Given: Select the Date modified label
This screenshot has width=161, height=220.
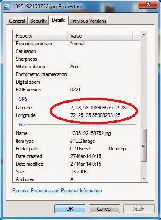Looking at the screenshot, I should click(29, 164).
